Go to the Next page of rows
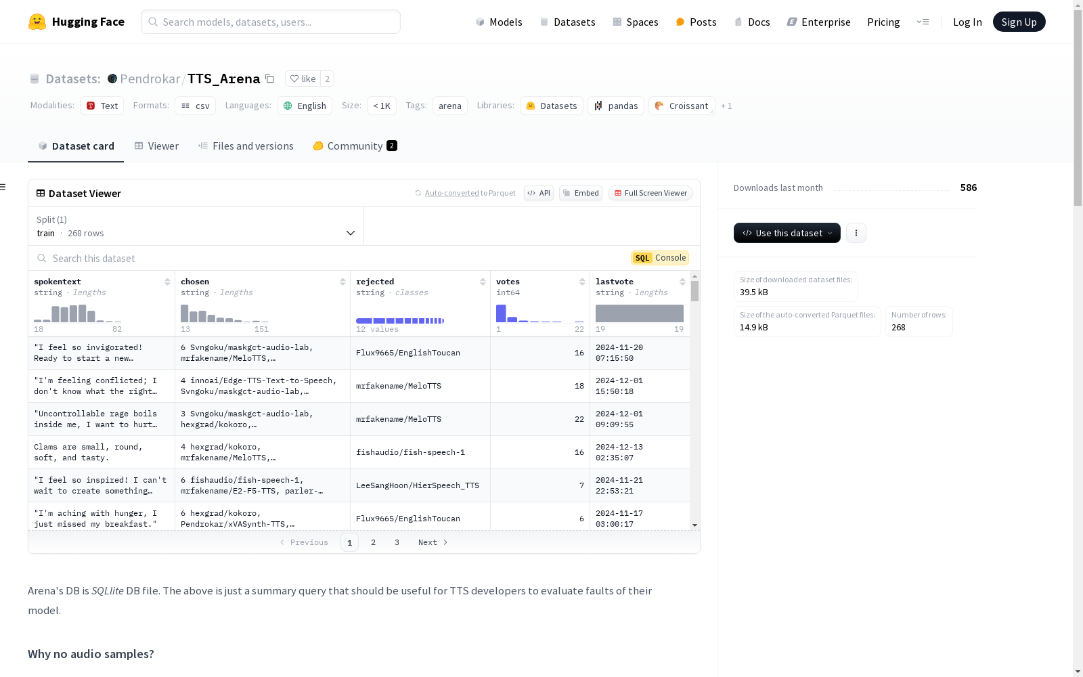 point(433,542)
